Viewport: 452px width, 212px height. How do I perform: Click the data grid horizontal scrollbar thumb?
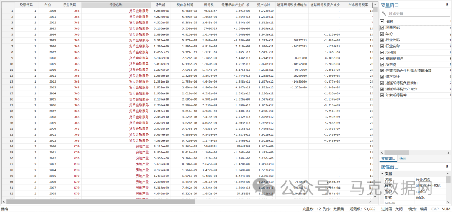click(x=100, y=202)
